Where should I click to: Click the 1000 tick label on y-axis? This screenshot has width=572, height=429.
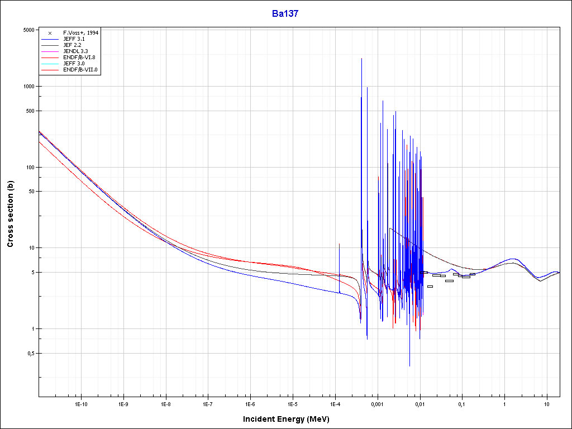[x=29, y=87]
